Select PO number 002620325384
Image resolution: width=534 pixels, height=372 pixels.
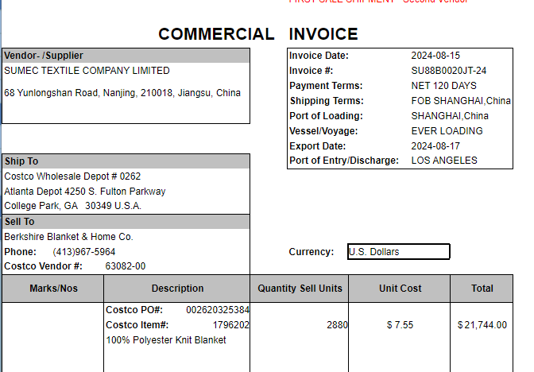pyautogui.click(x=218, y=310)
